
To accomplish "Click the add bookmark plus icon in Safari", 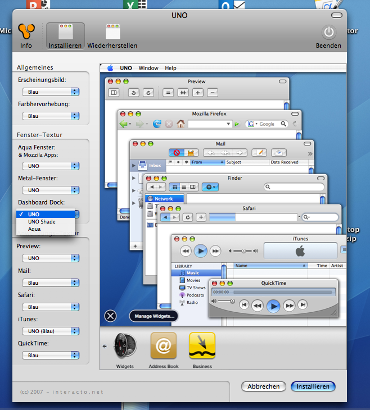I will pos(201,217).
